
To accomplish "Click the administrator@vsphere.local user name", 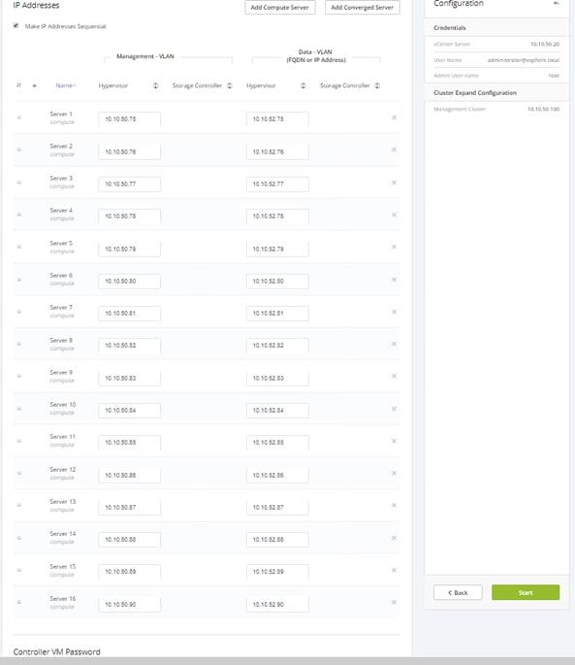I will pos(524,60).
